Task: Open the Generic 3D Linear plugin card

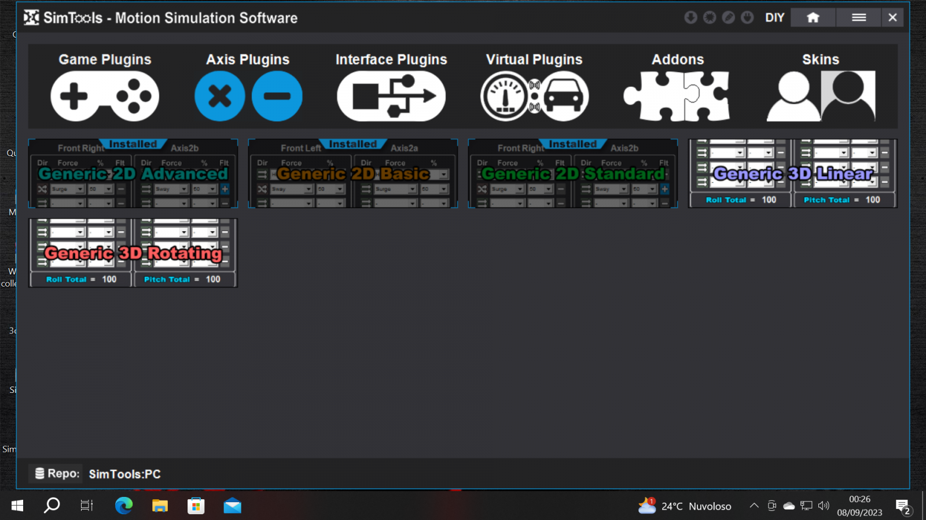Action: (793, 173)
